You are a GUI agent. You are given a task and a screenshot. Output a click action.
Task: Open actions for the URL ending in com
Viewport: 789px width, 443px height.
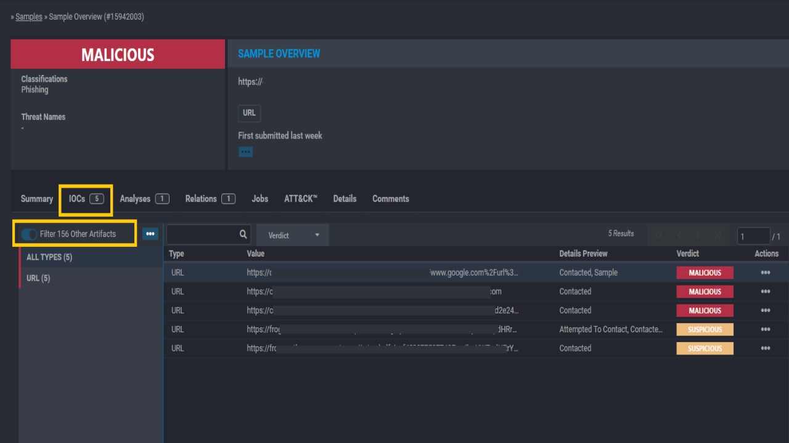point(766,292)
